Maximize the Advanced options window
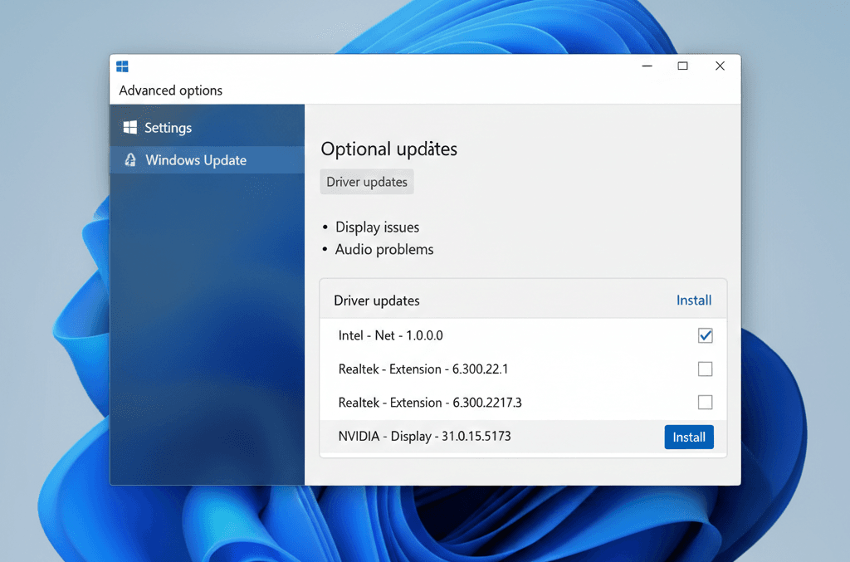Image resolution: width=850 pixels, height=562 pixels. (682, 66)
